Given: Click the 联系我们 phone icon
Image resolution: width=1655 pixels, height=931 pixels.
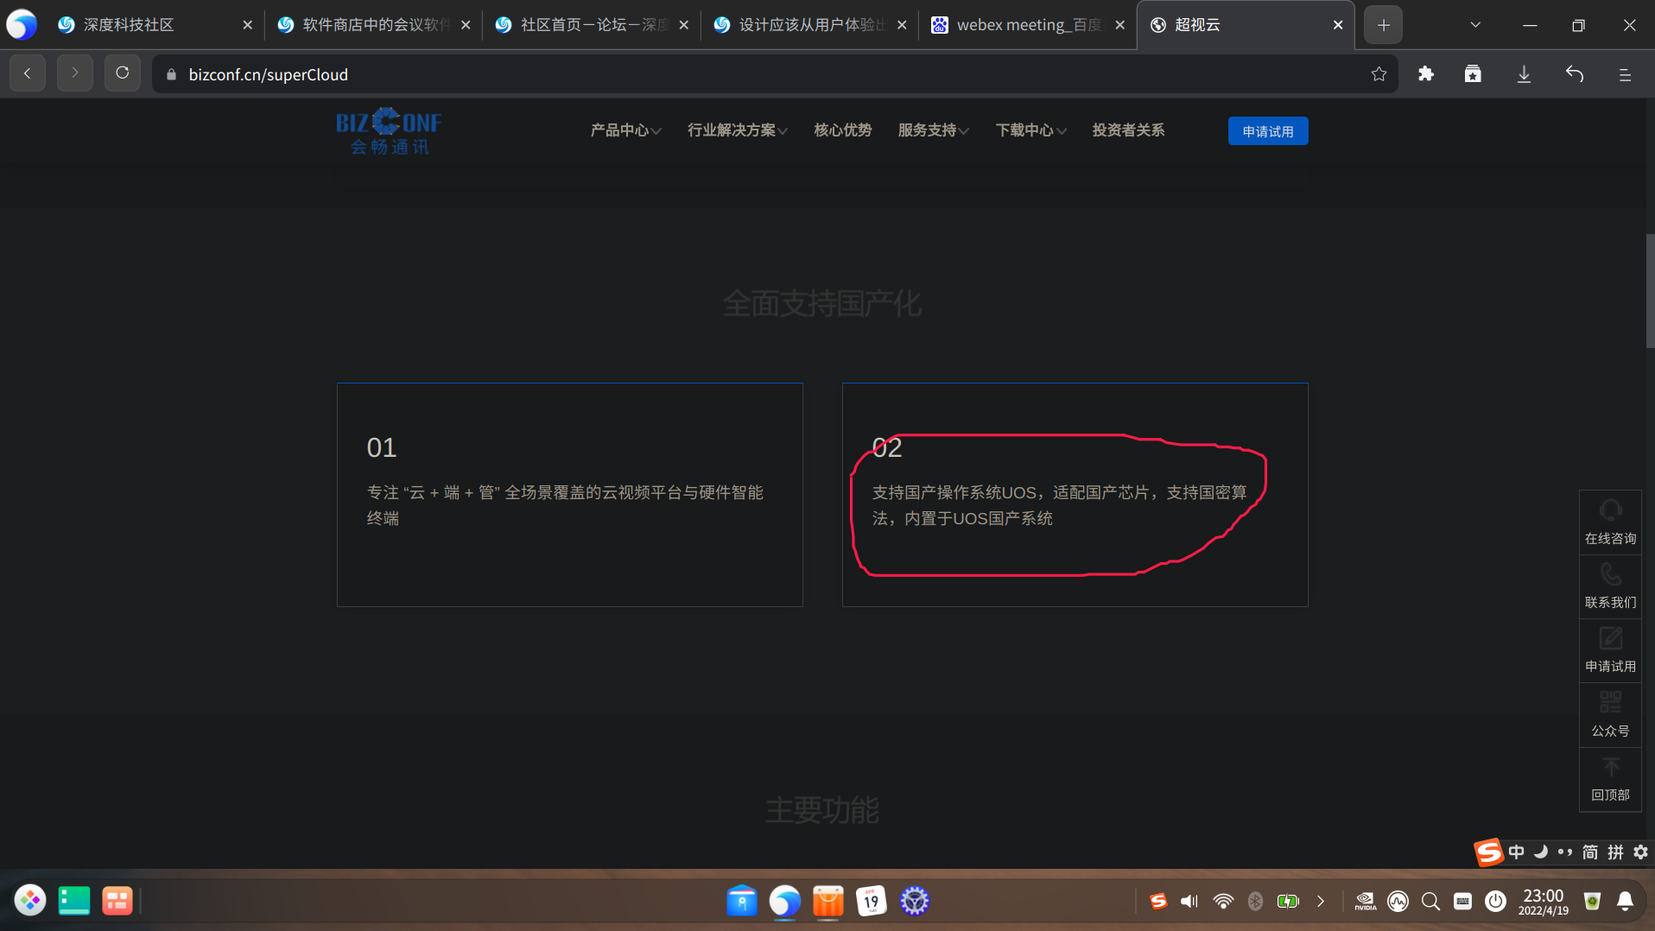Looking at the screenshot, I should tap(1609, 585).
